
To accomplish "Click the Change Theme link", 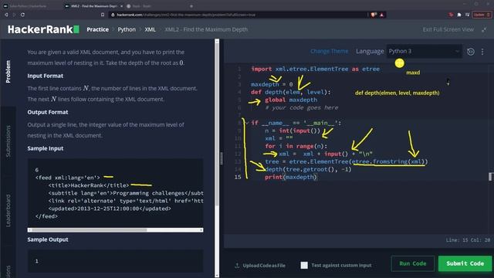I will (330, 51).
